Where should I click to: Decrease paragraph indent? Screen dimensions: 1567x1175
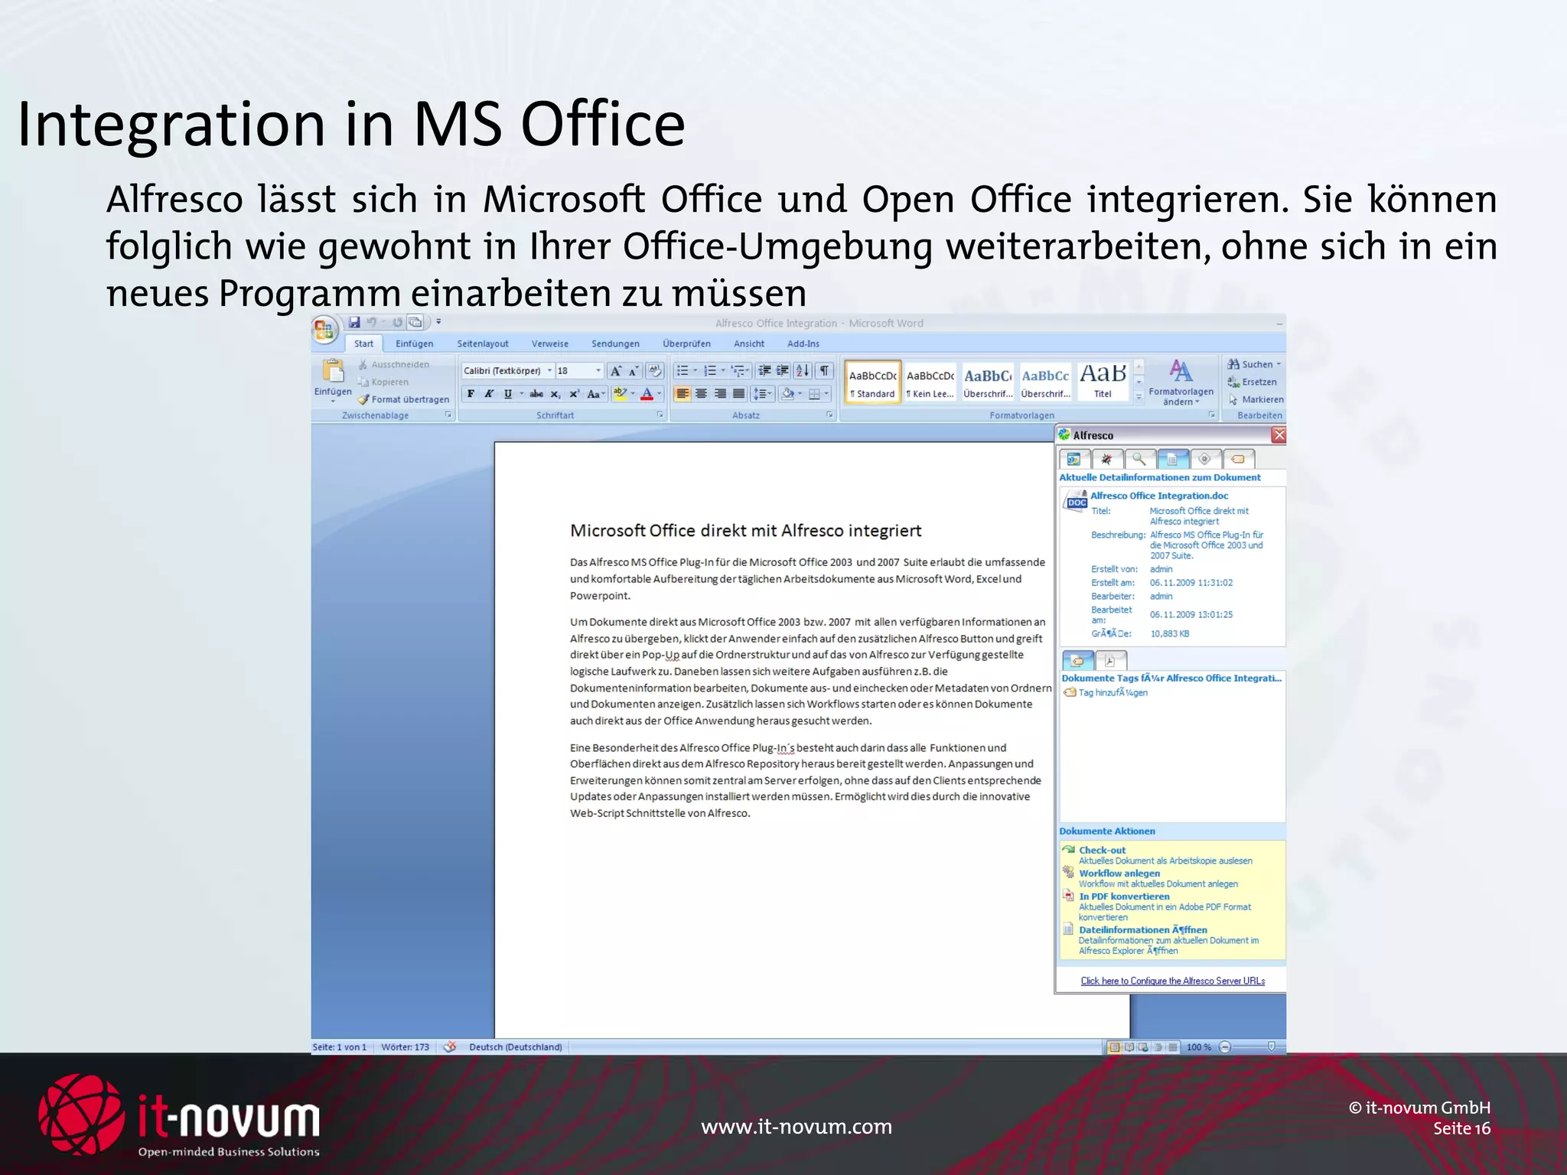[764, 371]
